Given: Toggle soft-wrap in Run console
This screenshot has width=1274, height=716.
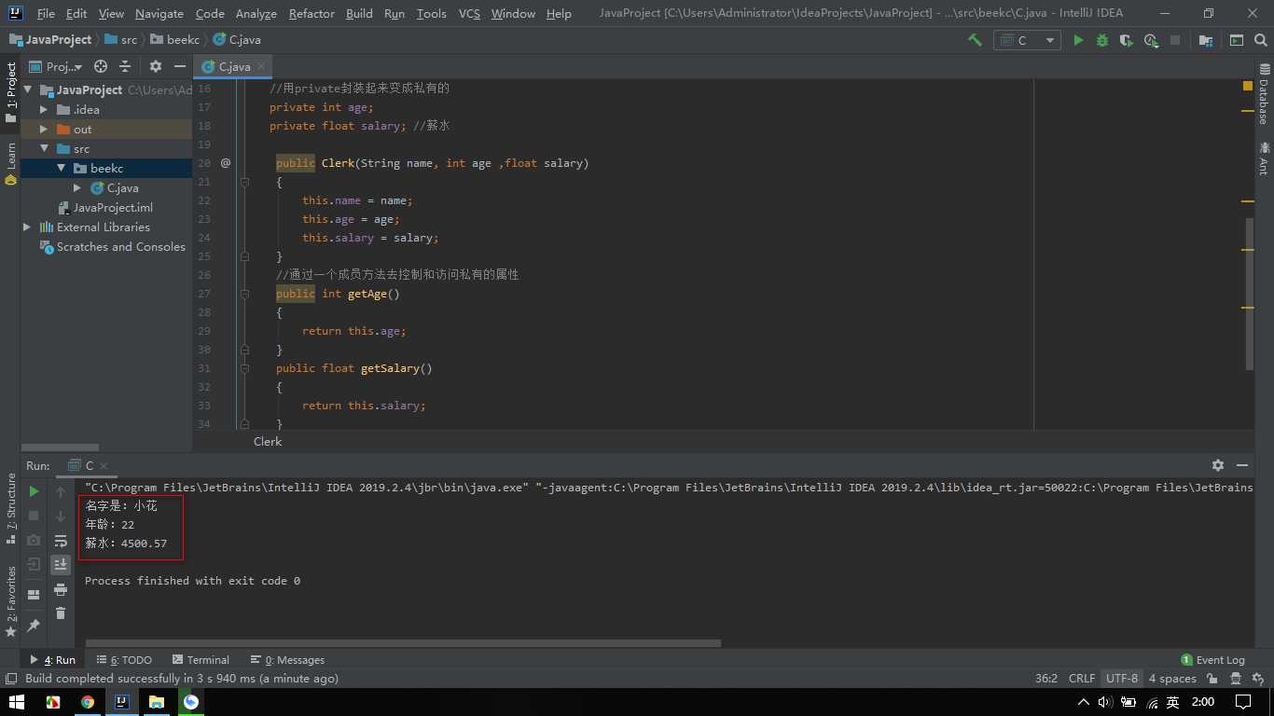Looking at the screenshot, I should [61, 541].
